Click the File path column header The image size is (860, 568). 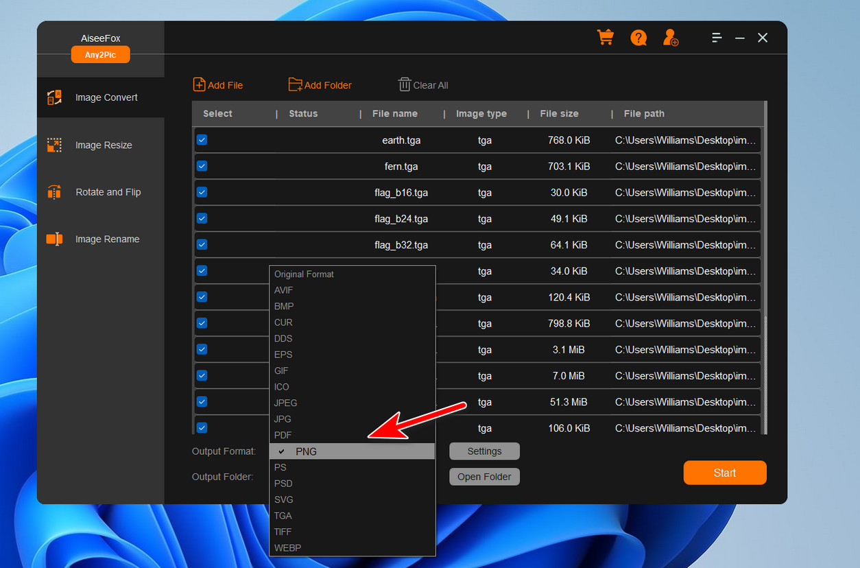point(644,114)
